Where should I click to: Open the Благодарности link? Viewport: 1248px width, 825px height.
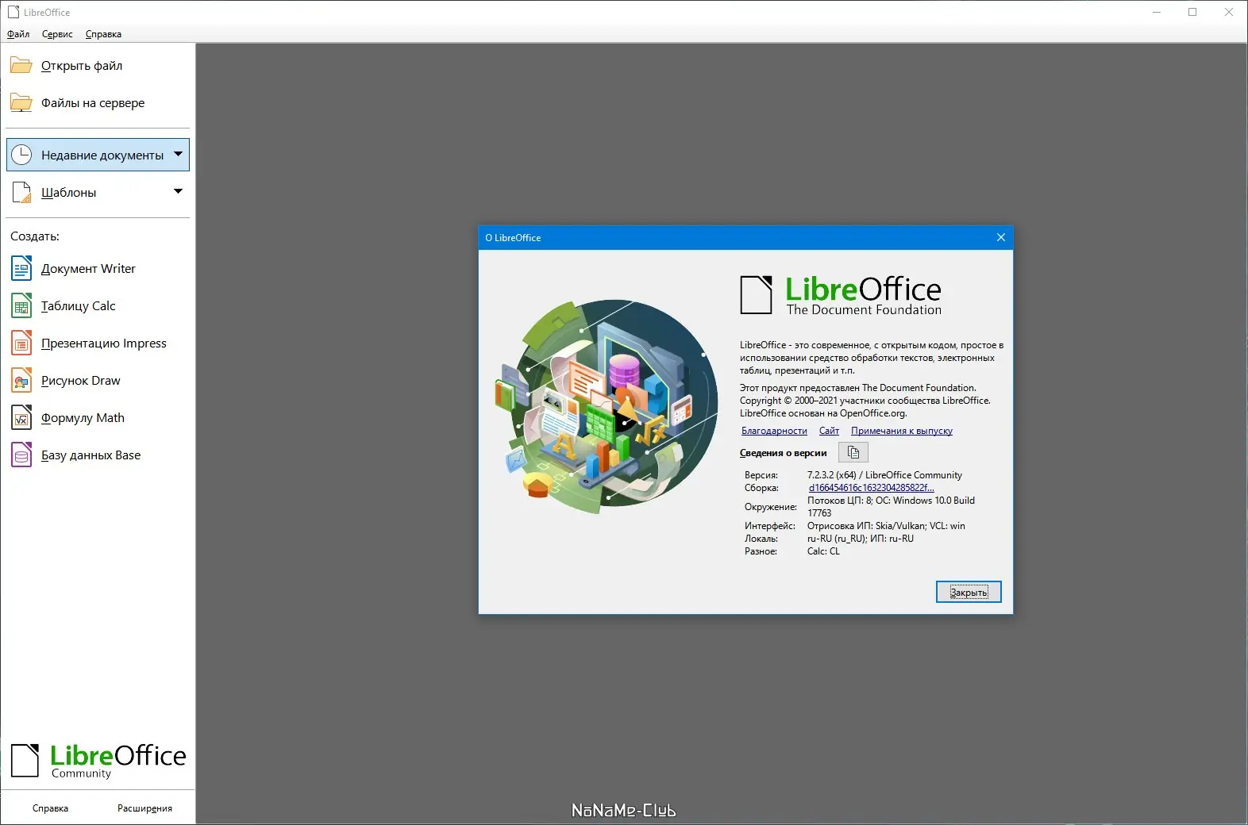(x=774, y=431)
